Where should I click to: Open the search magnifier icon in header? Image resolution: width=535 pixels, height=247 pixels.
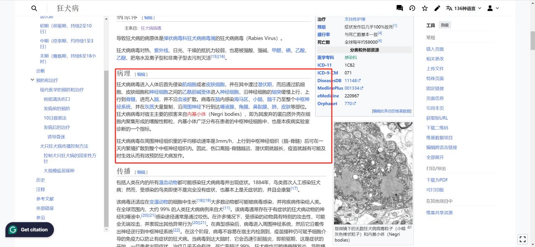pos(34,8)
